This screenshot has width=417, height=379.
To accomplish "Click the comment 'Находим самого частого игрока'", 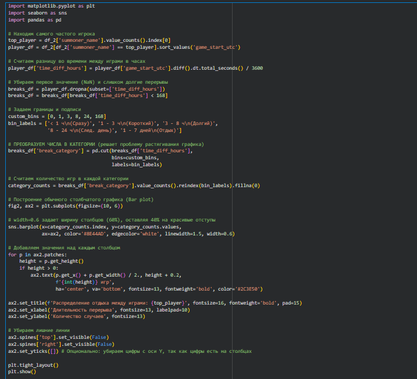I will coord(51,34).
